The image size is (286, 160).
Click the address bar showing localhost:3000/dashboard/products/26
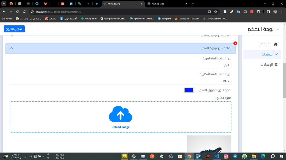[x=120, y=12]
